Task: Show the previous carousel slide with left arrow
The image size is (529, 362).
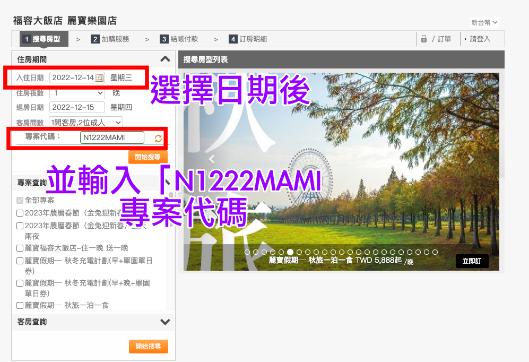Action: [x=212, y=159]
